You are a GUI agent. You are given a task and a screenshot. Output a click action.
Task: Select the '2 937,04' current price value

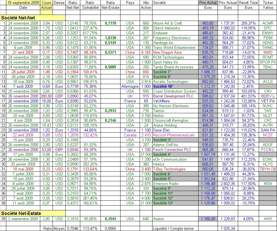tap(228, 96)
